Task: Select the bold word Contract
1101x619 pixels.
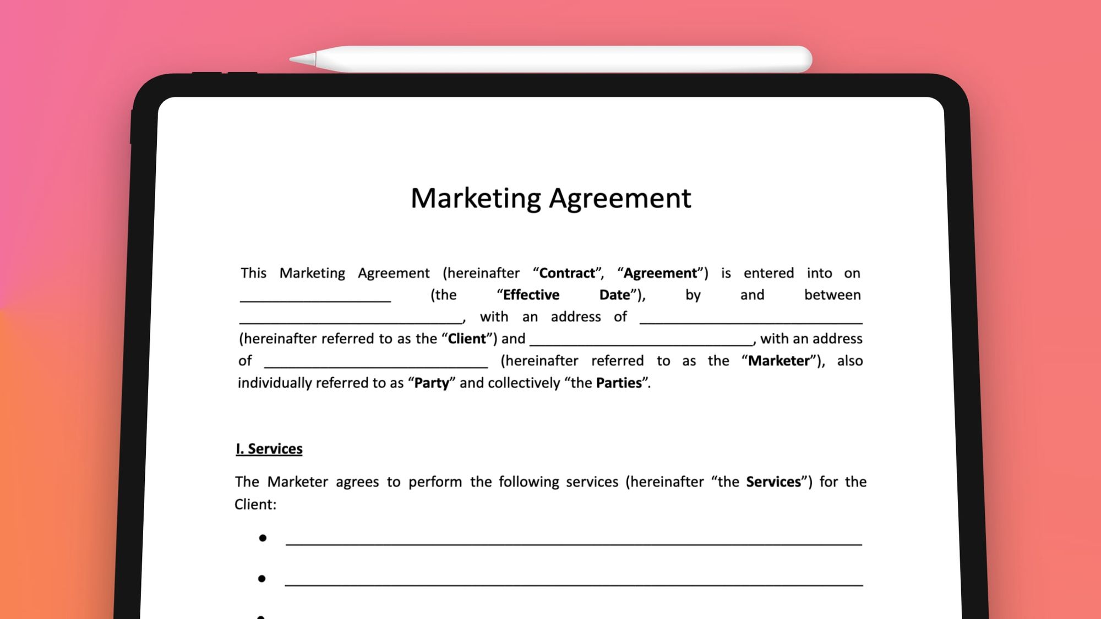Action: point(567,272)
